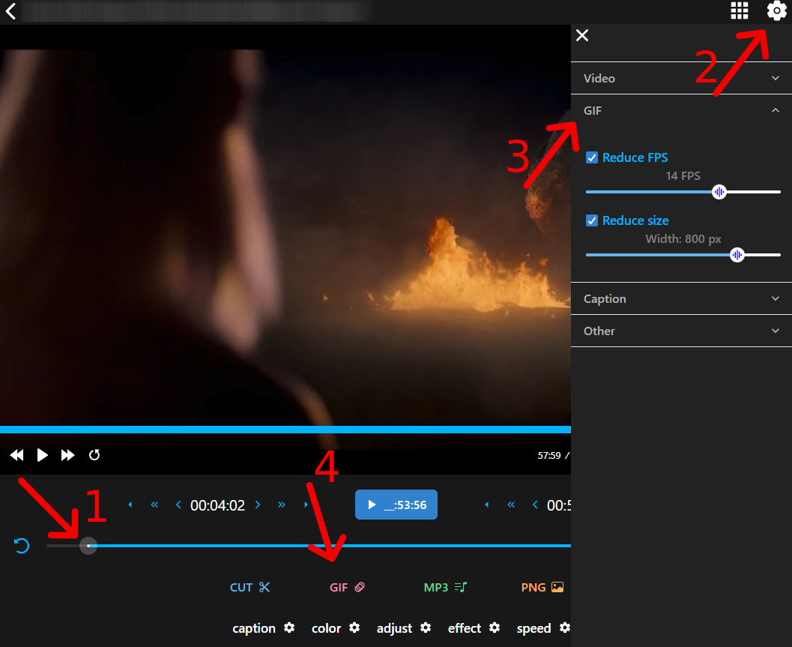Export the selection as MP3
The image size is (792, 647).
tap(445, 587)
